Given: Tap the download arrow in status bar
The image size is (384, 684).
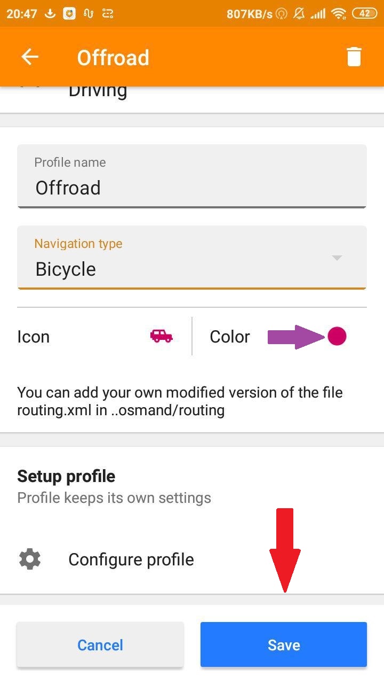Looking at the screenshot, I should pos(50,14).
